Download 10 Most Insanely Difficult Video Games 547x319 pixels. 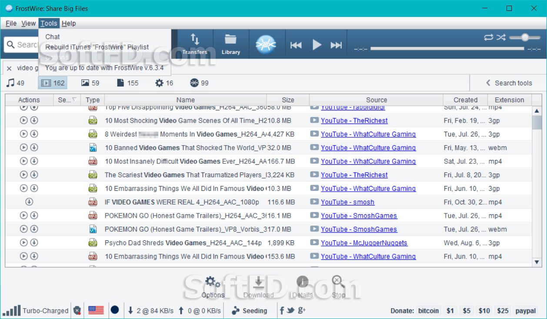click(x=34, y=161)
